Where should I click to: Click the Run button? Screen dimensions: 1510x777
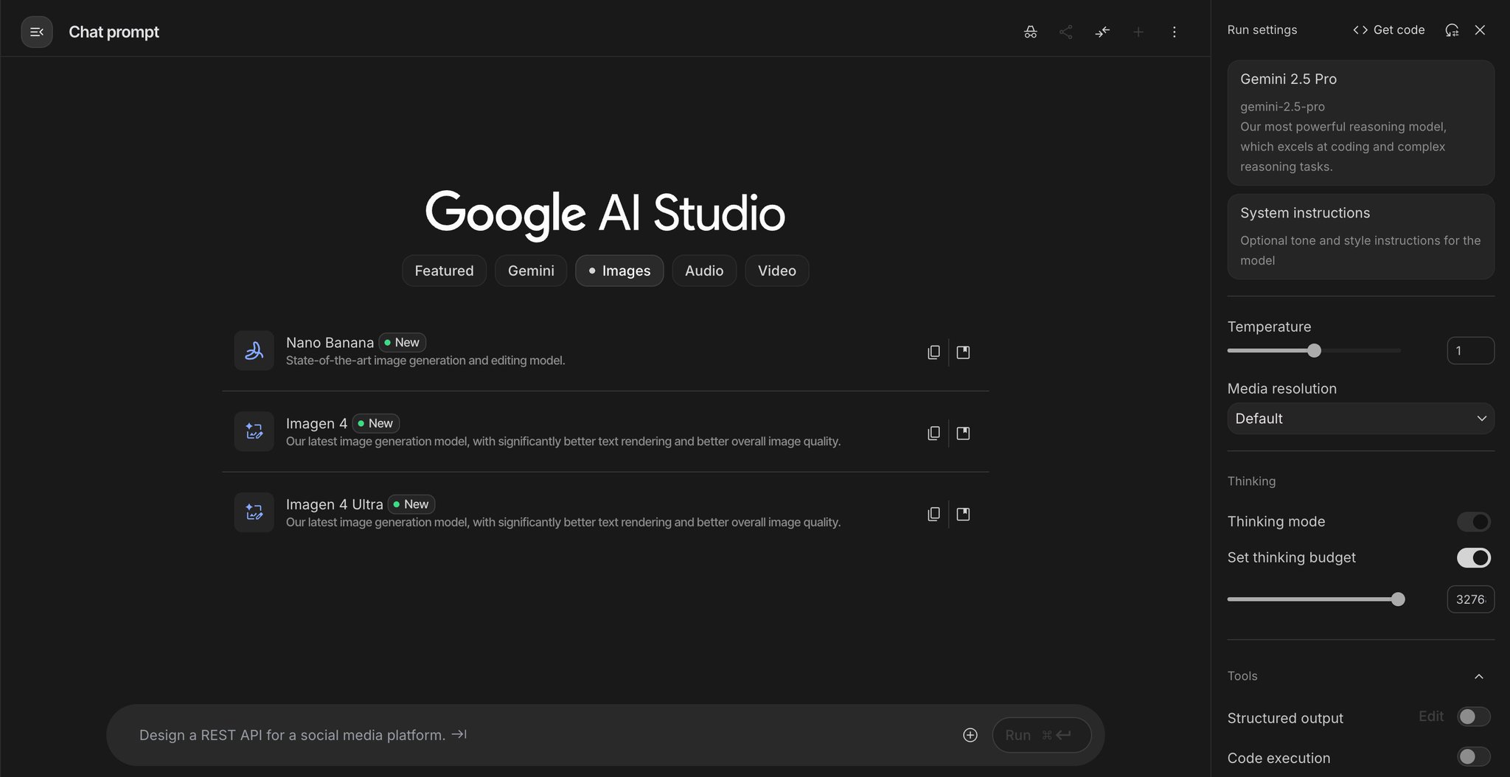[1041, 735]
